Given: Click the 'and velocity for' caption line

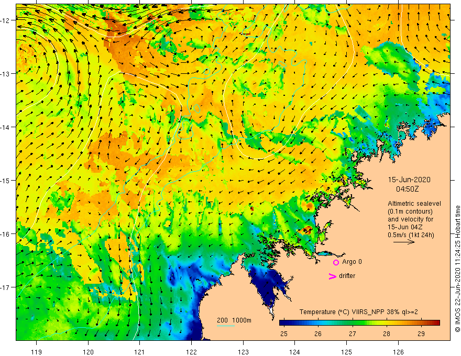Looking at the screenshot, I should pyautogui.click(x=410, y=219).
